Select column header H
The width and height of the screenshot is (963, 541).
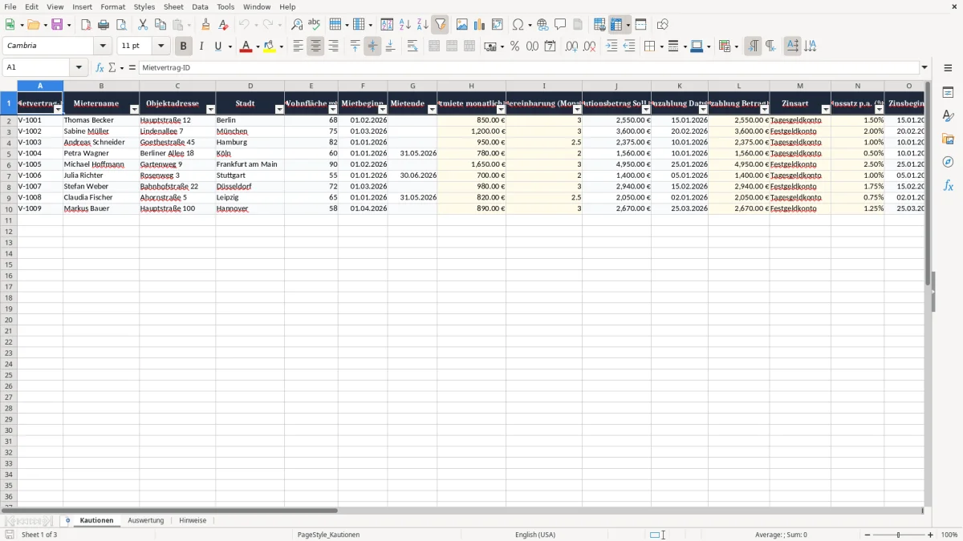471,86
